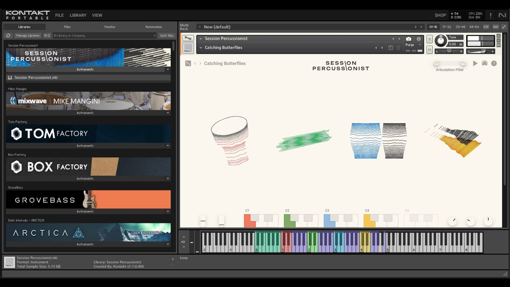
Task: Open the SHOP link
Action: point(440,15)
